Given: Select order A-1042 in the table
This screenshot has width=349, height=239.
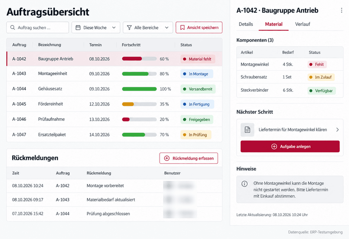Looking at the screenshot, I should 115,59.
